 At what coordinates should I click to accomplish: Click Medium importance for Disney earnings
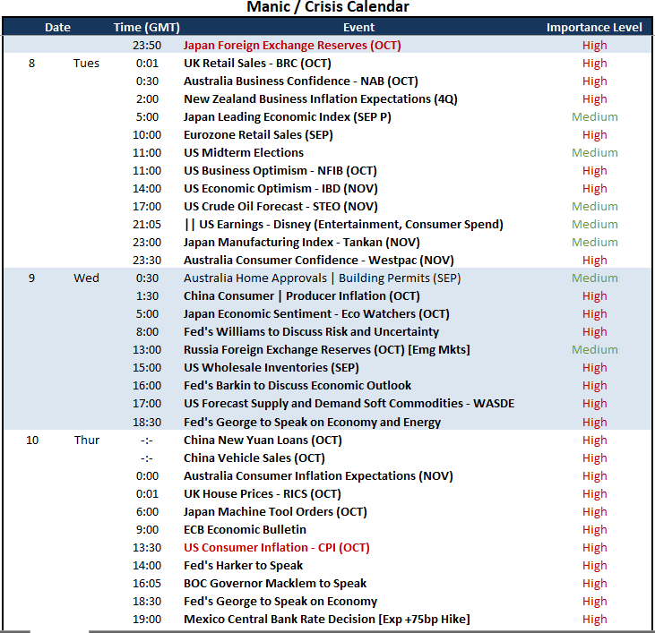coord(594,225)
